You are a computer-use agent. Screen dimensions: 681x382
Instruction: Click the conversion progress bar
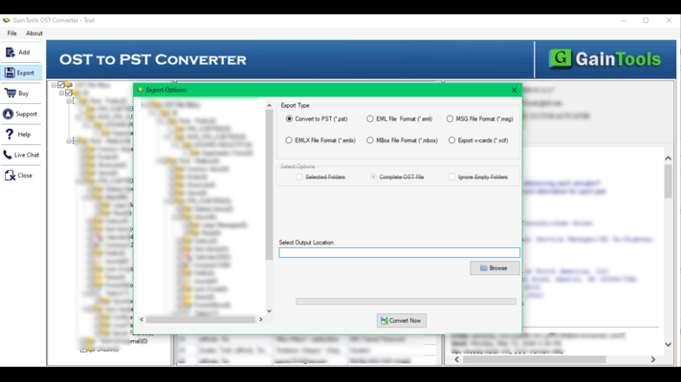click(x=406, y=302)
